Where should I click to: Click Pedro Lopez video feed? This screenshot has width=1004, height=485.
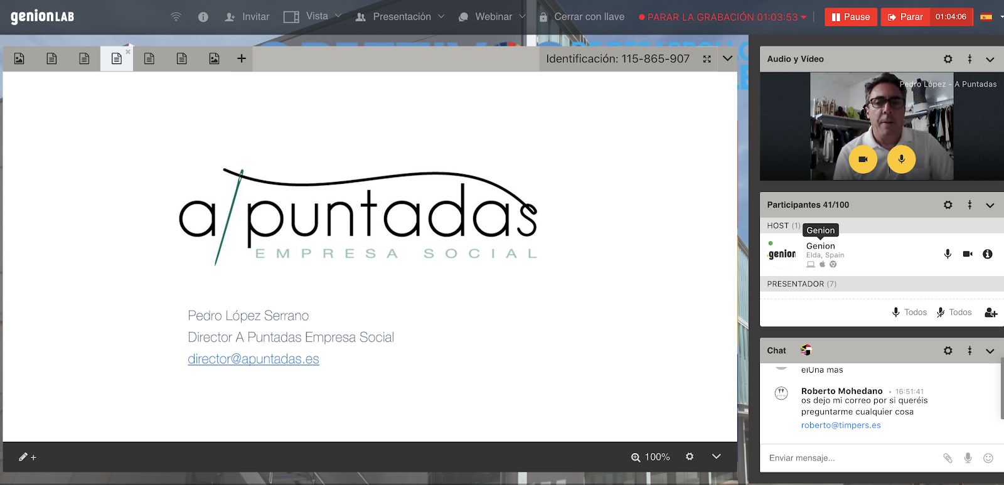882,126
